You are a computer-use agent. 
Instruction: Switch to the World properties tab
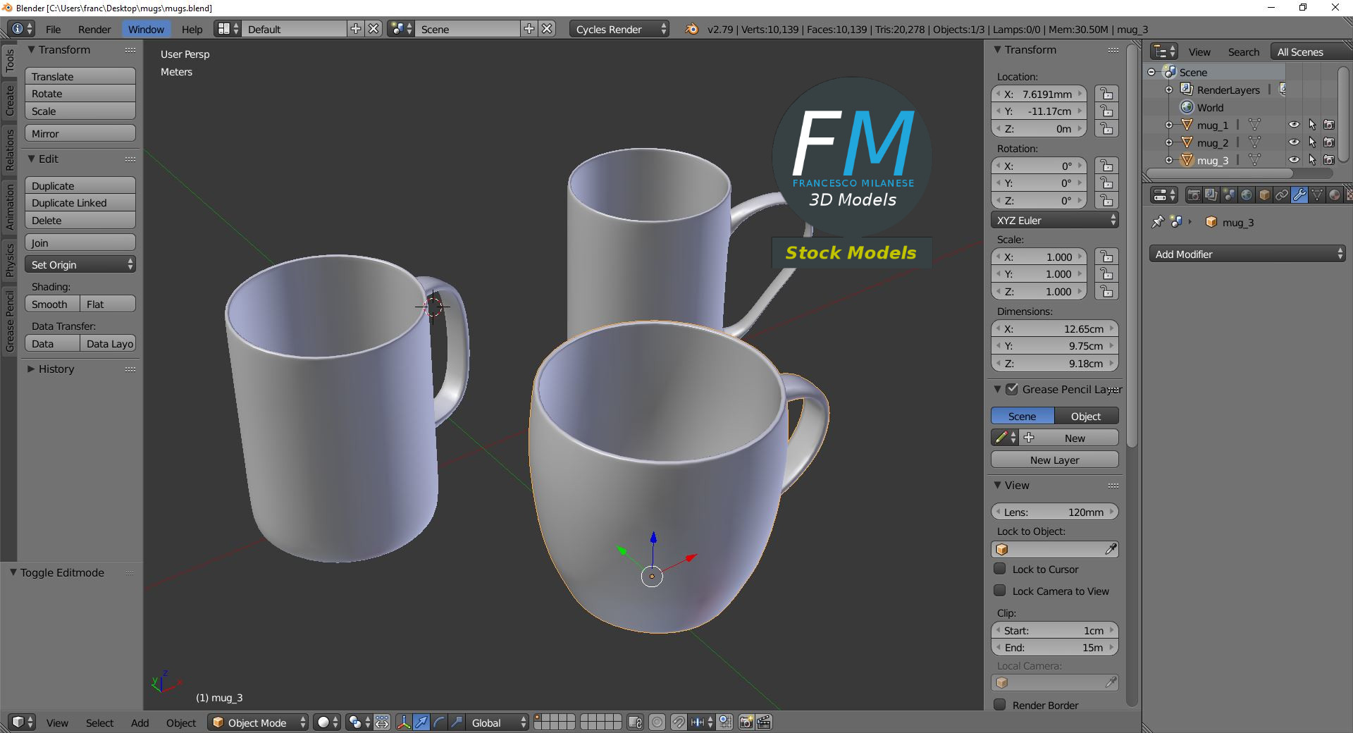click(1247, 195)
